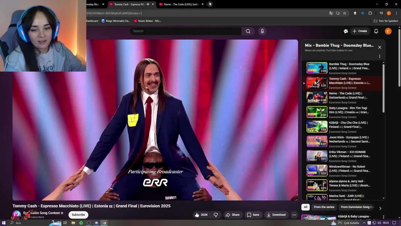Close the Nemo - The Code tab
Viewport: 401px width, 226px height.
click(x=202, y=4)
